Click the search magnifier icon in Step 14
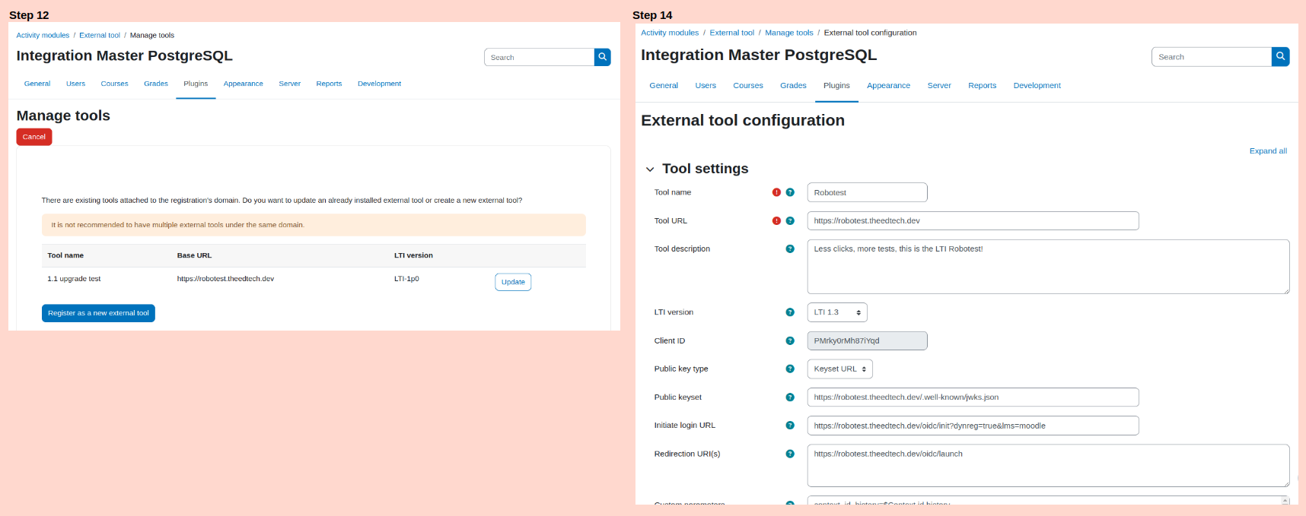The image size is (1306, 516). tap(1280, 56)
